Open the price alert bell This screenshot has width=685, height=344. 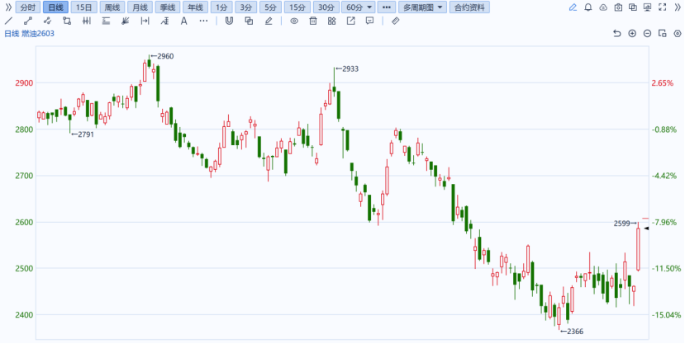[x=588, y=7]
